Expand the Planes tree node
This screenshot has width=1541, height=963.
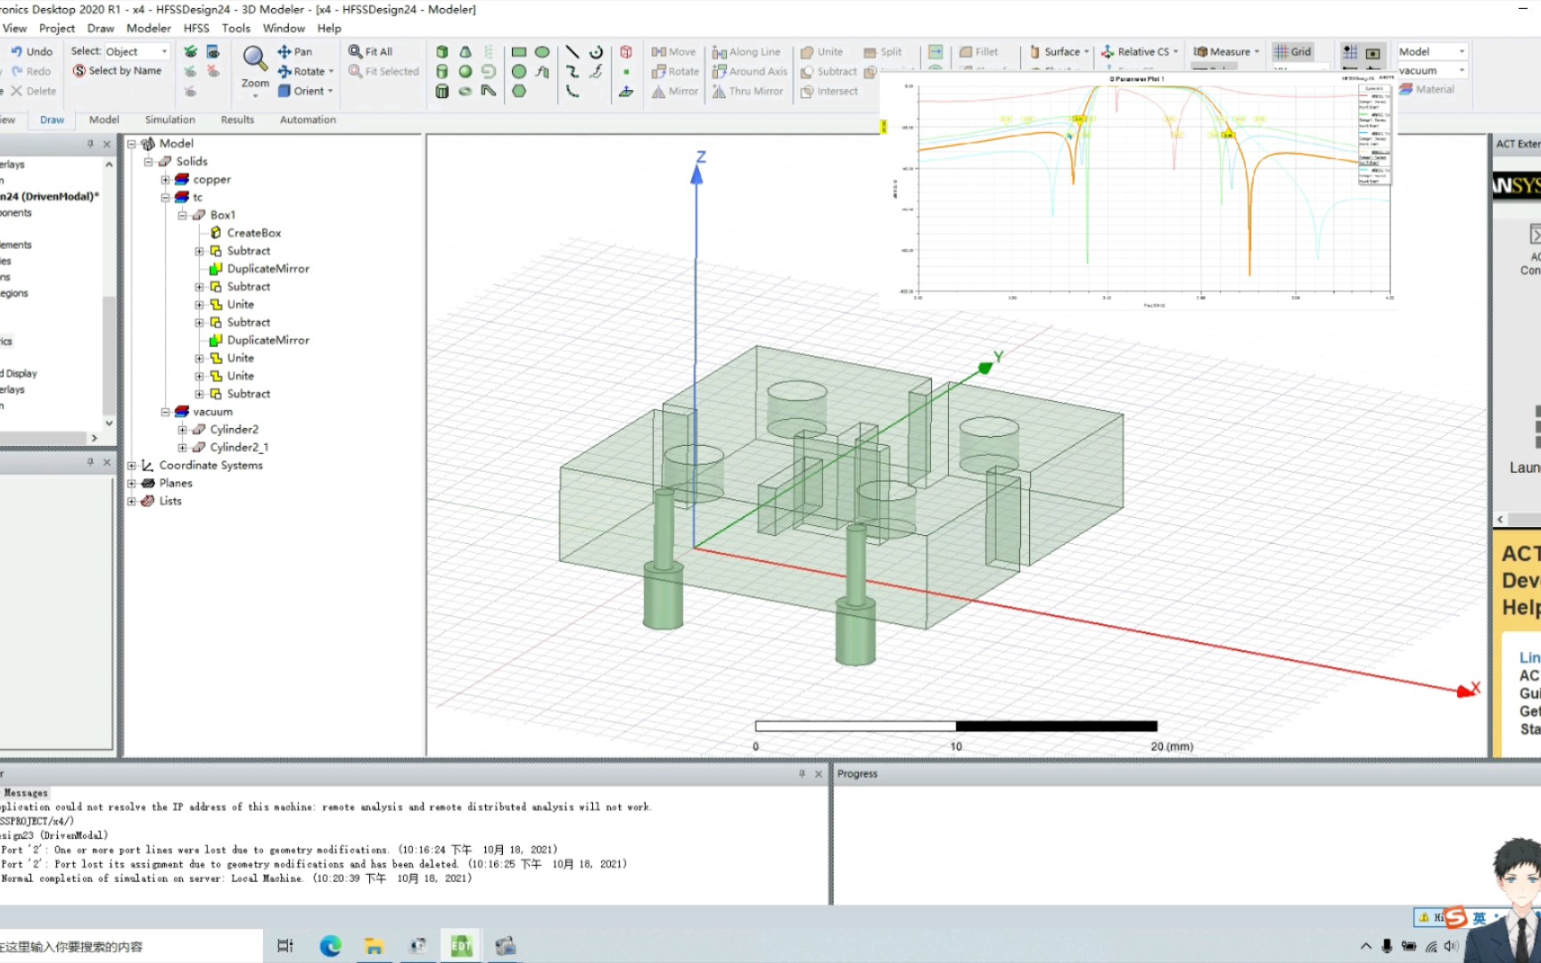pos(131,483)
